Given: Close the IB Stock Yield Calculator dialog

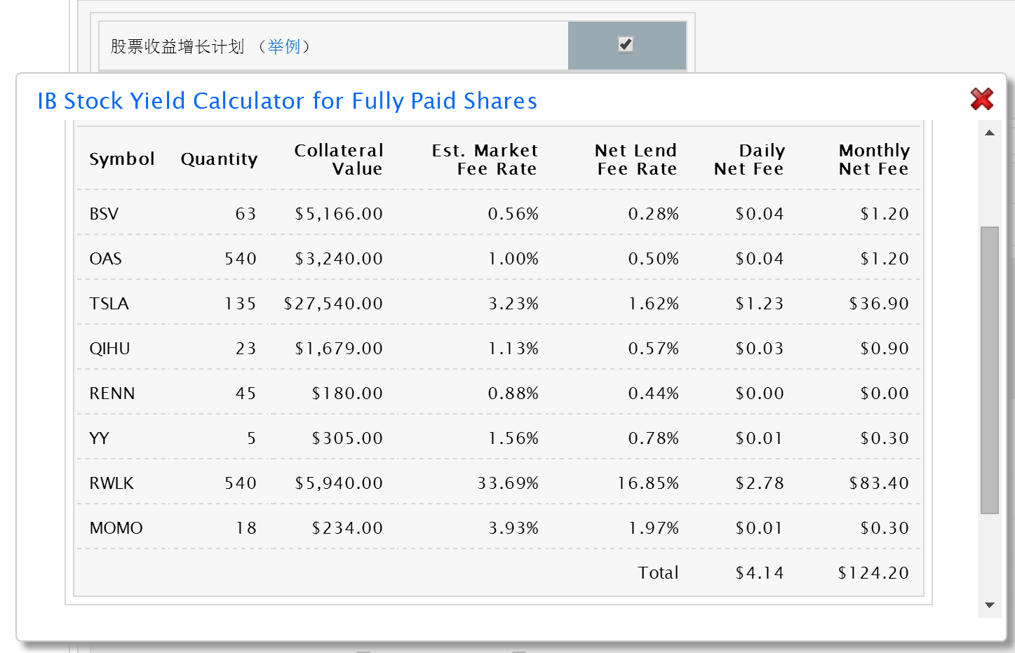Looking at the screenshot, I should [x=981, y=100].
